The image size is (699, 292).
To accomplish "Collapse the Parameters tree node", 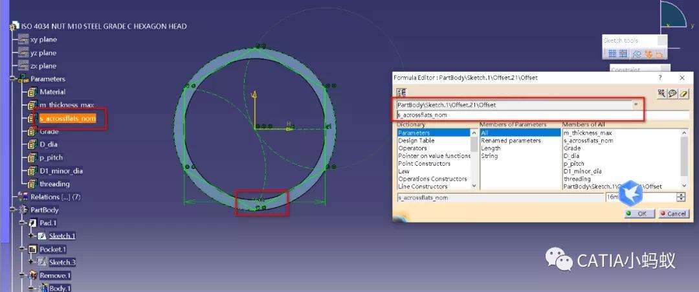I will 12,79.
